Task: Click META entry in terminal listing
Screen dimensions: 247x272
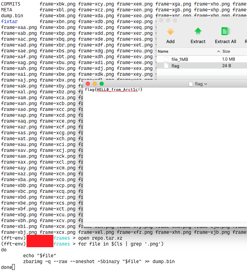Action: [7, 10]
